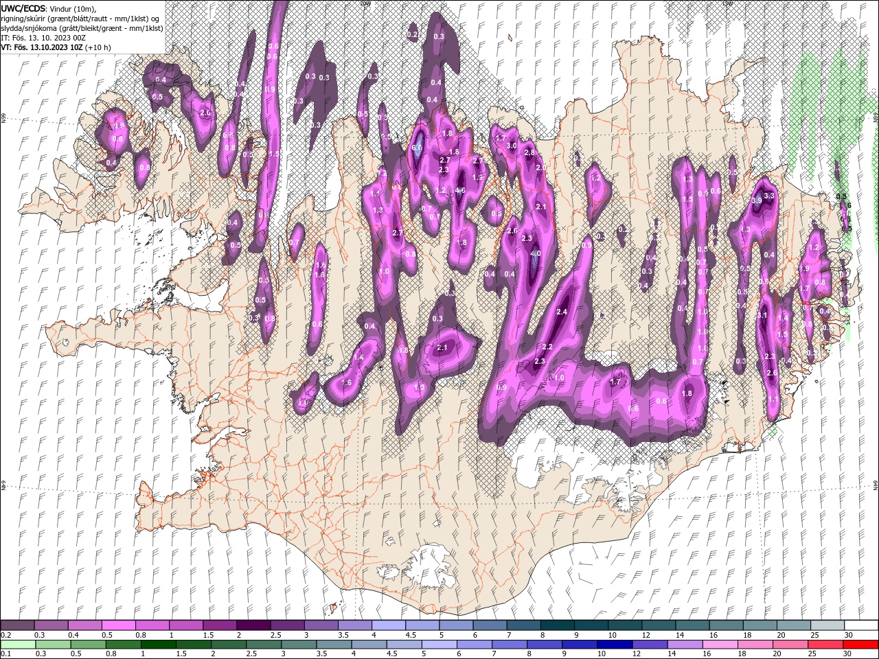Screen dimensions: 879x659
Task: Click the 2.4 precipitation value on the map
Action: [x=562, y=312]
